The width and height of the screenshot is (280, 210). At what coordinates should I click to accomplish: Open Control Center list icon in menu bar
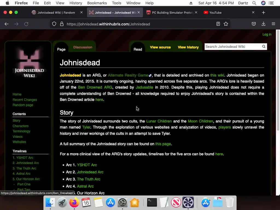pos(271,3)
